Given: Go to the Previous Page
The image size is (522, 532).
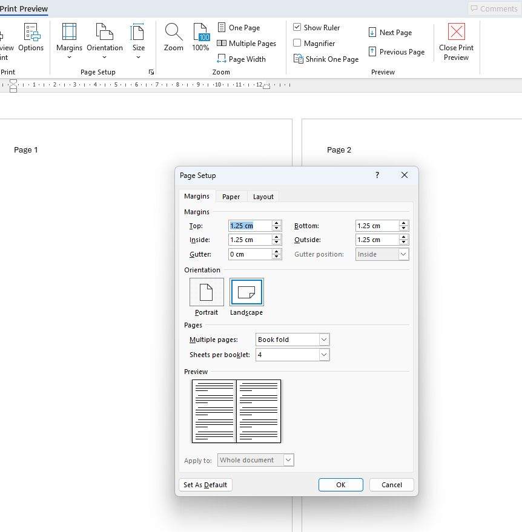Looking at the screenshot, I should click(397, 52).
